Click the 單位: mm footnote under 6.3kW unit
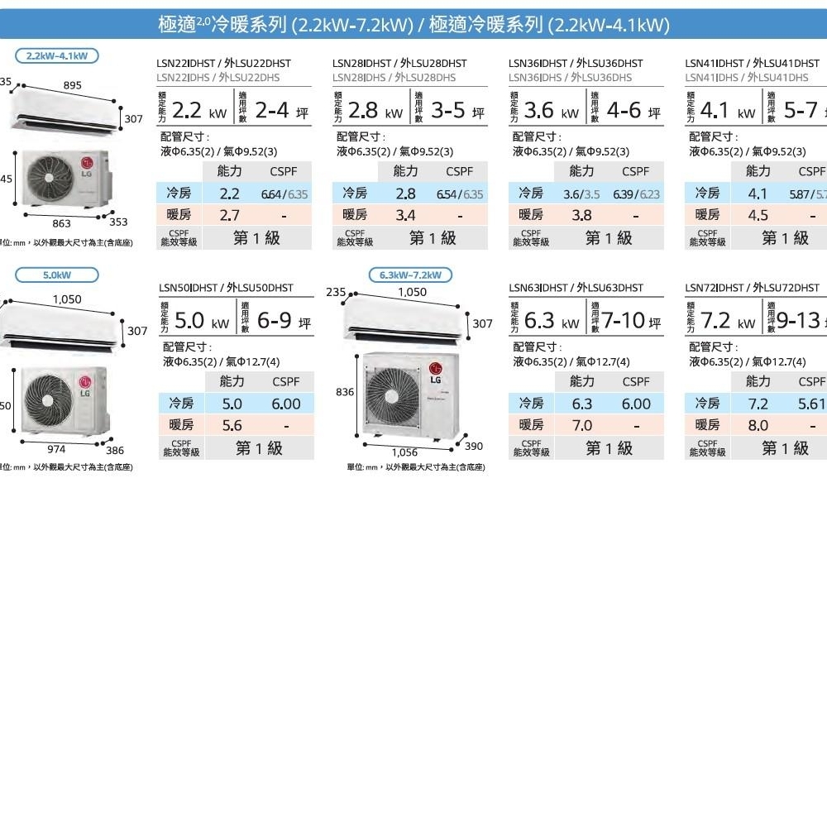This screenshot has width=827, height=827. (416, 467)
